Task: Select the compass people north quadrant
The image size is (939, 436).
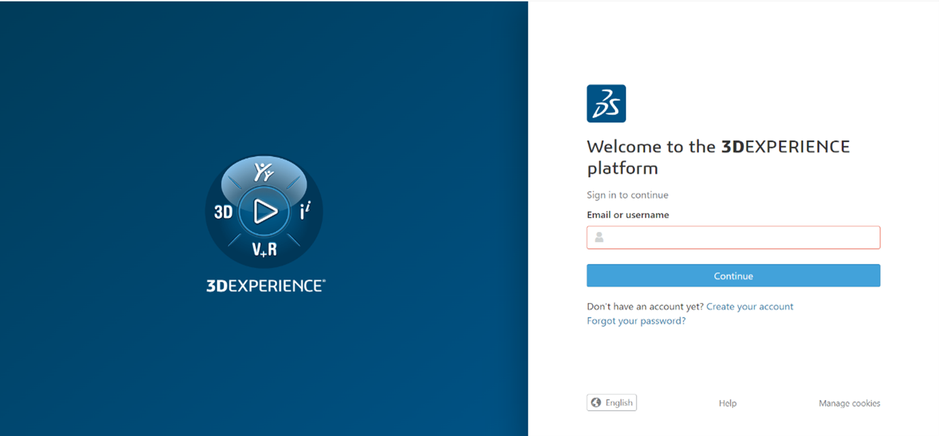Action: (x=264, y=173)
